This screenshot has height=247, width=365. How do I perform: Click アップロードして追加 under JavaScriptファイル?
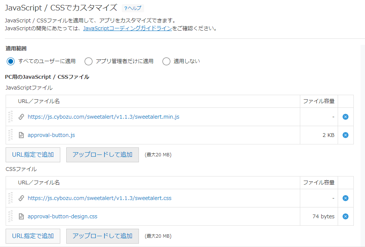tap(103, 155)
